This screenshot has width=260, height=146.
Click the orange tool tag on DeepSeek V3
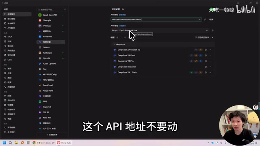[200, 50]
